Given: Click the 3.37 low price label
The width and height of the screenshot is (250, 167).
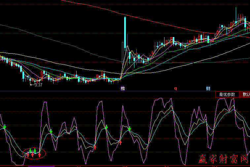Looking at the screenshot, I should tap(38, 85).
